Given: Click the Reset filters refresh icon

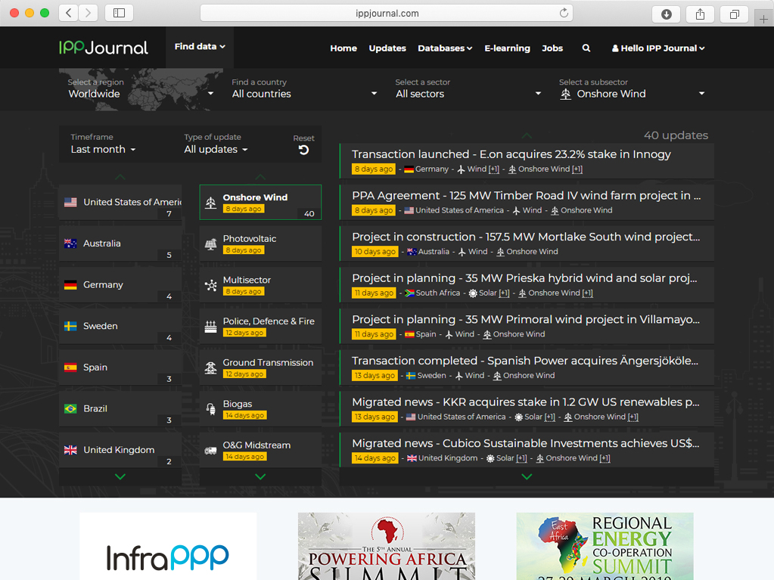Looking at the screenshot, I should pos(303,150).
